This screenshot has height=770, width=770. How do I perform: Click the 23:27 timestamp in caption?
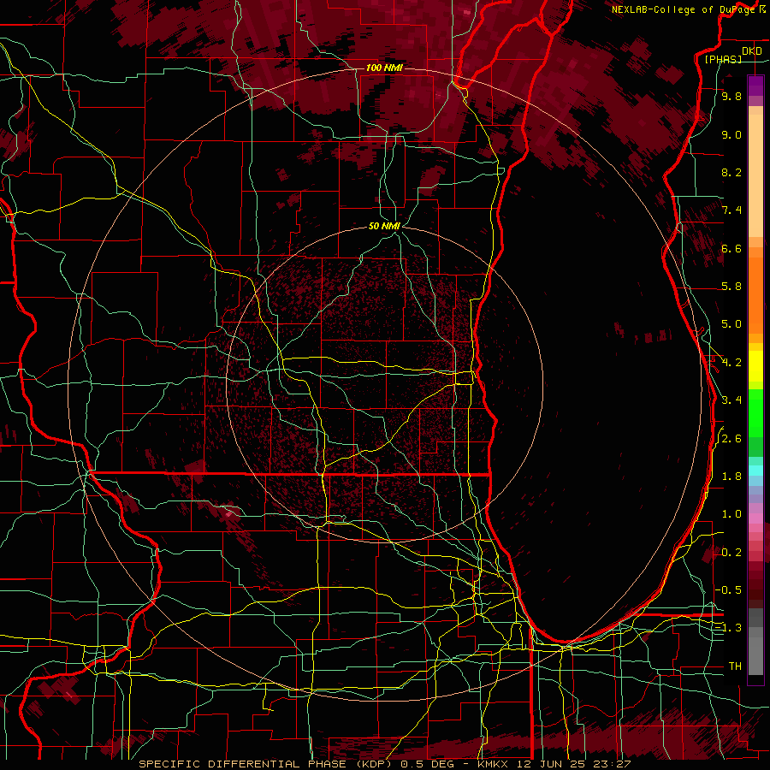tap(613, 764)
